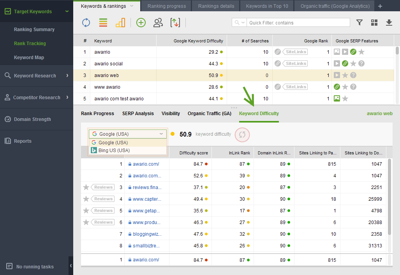The height and width of the screenshot is (275, 400).
Task: Click the keywords table vertical scrollbar
Action: click(397, 51)
